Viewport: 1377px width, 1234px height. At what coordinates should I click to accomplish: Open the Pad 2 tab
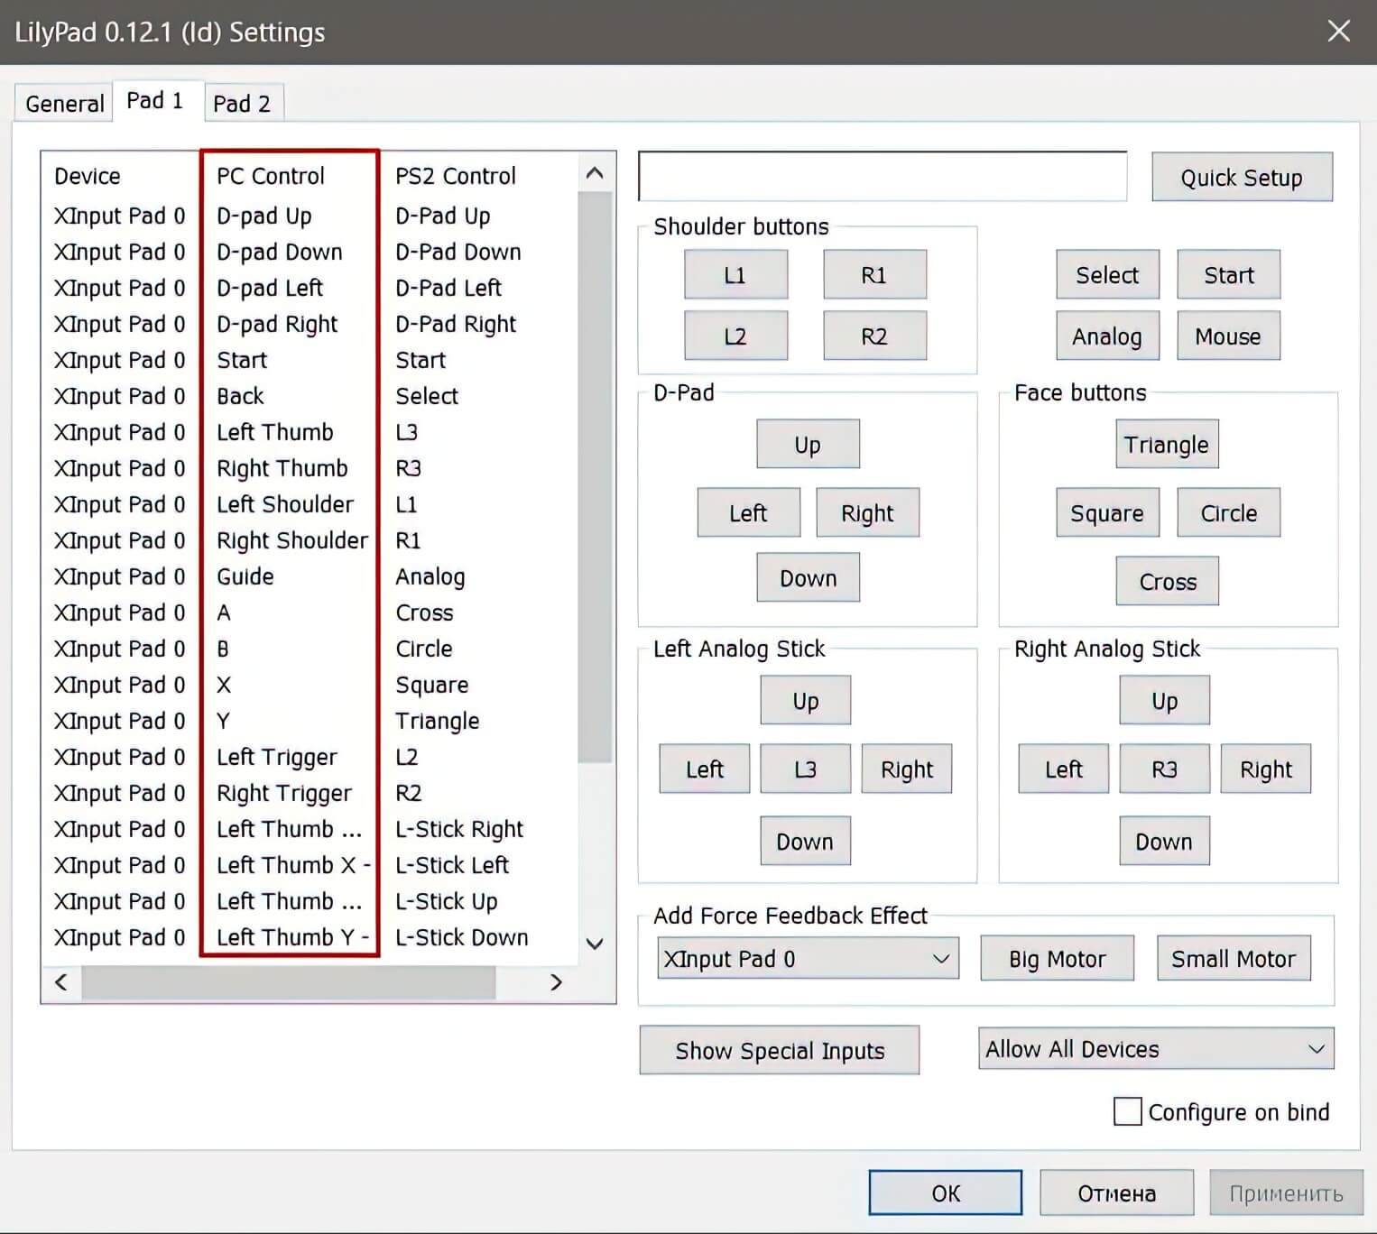pyautogui.click(x=242, y=104)
